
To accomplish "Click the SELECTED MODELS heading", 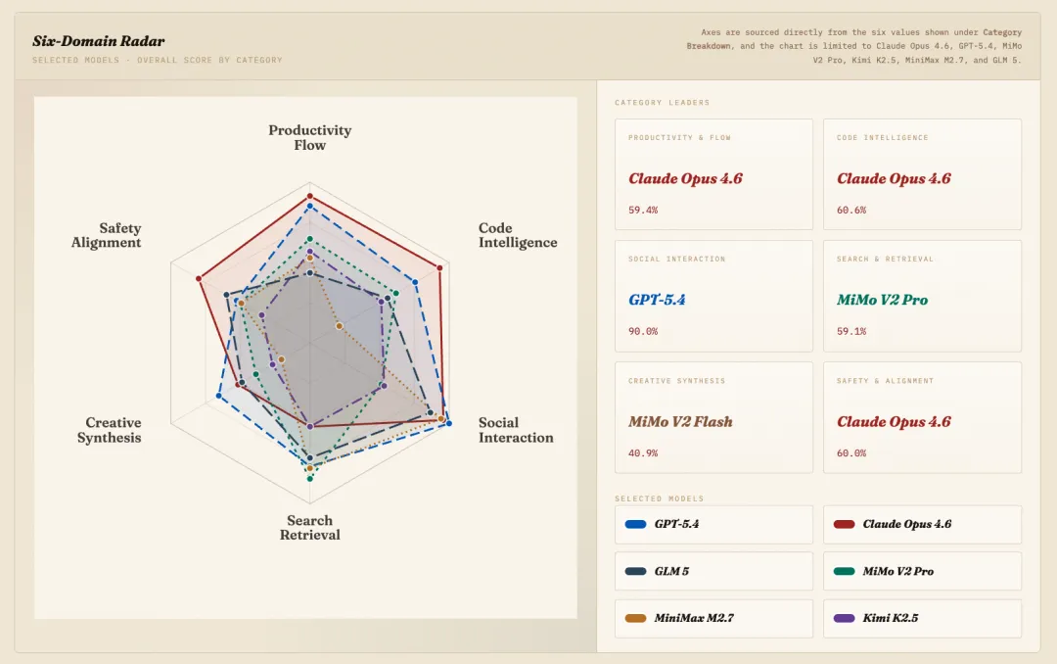I will (660, 498).
